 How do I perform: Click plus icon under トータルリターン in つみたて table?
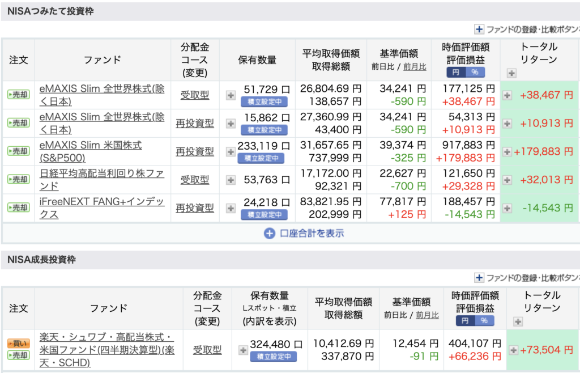pyautogui.click(x=511, y=73)
